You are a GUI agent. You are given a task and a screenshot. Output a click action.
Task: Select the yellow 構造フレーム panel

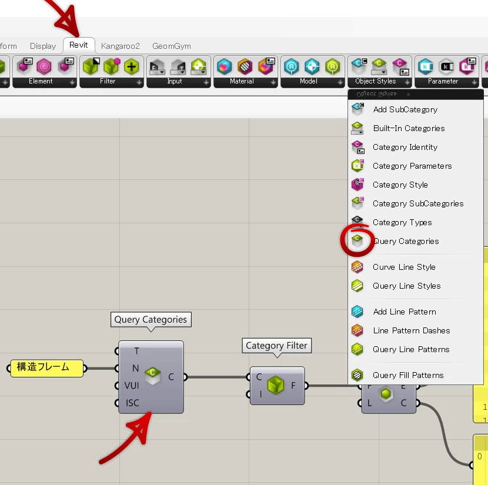click(x=46, y=368)
